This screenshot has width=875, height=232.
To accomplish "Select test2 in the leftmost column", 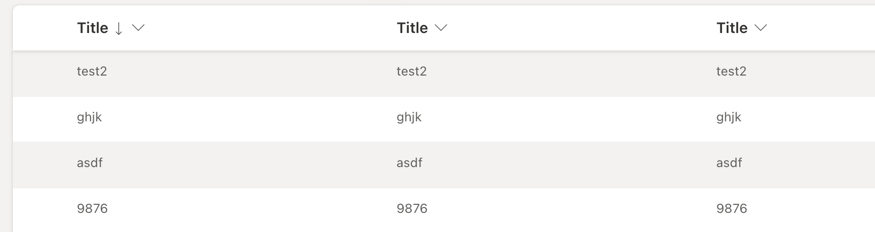I will (x=92, y=71).
